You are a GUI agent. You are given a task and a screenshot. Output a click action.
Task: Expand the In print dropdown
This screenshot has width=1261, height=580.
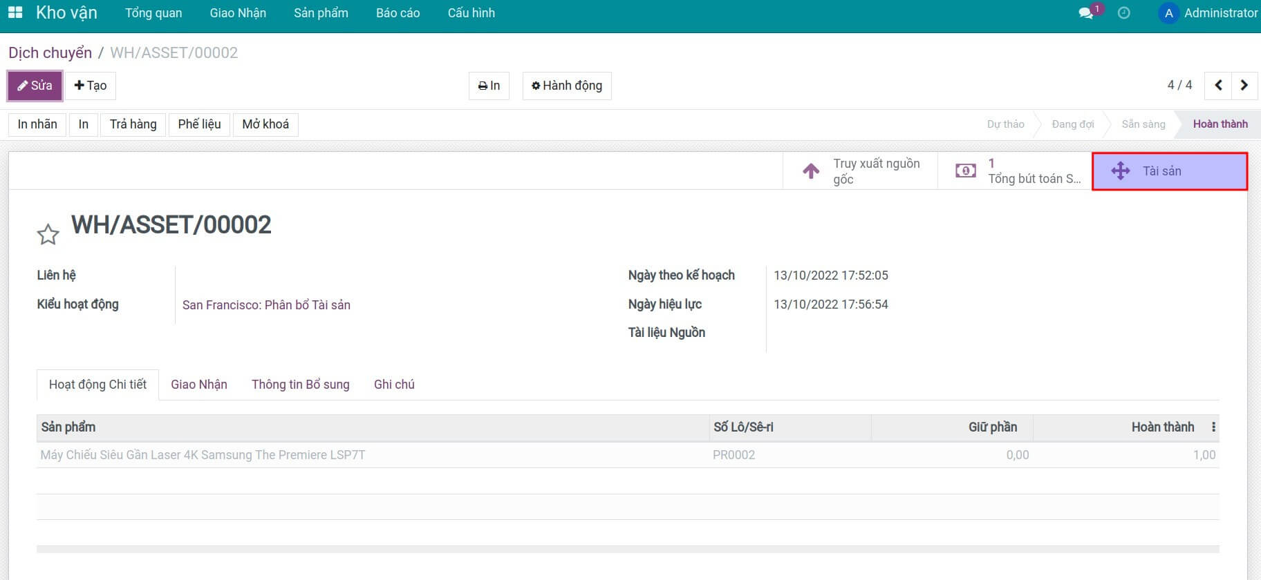pyautogui.click(x=489, y=86)
